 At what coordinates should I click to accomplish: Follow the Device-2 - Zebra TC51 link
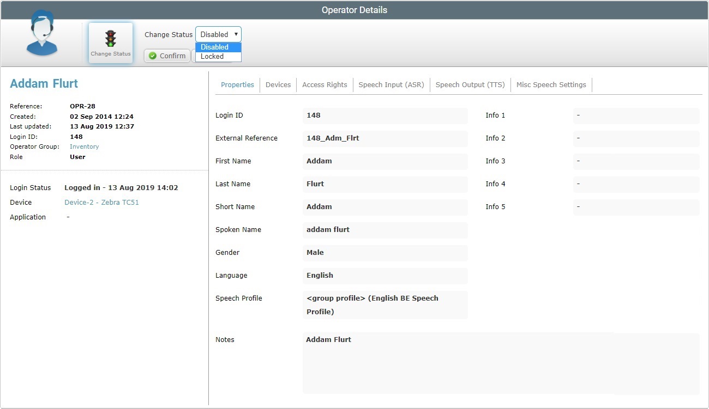(x=101, y=203)
